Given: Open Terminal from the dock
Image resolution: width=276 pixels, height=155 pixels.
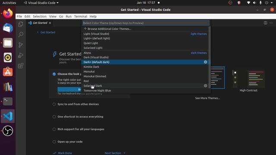Looking at the screenshot, I should [x=8, y=102].
